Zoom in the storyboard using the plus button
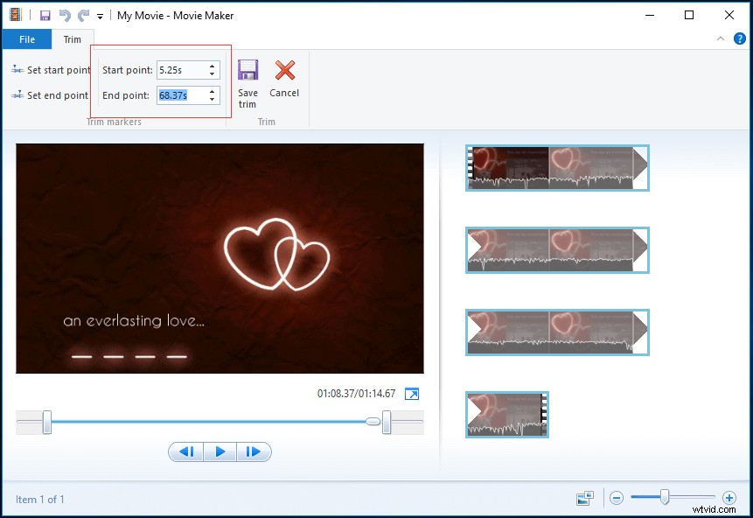Image resolution: width=753 pixels, height=518 pixels. point(729,496)
